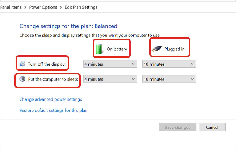Screen dimensions: 236x147
Task: Cancel the plan settings changes
Action: click(212, 127)
